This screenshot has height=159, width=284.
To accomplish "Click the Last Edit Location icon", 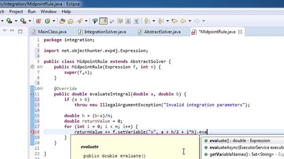I will [174, 21].
